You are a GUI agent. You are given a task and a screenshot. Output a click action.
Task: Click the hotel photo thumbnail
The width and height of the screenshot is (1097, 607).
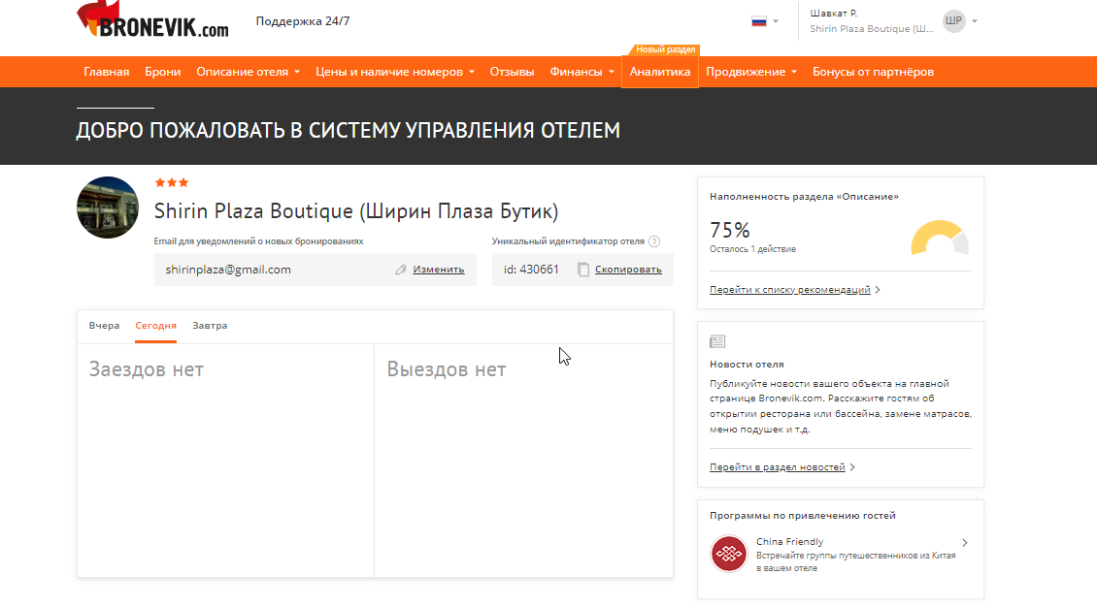(x=108, y=208)
